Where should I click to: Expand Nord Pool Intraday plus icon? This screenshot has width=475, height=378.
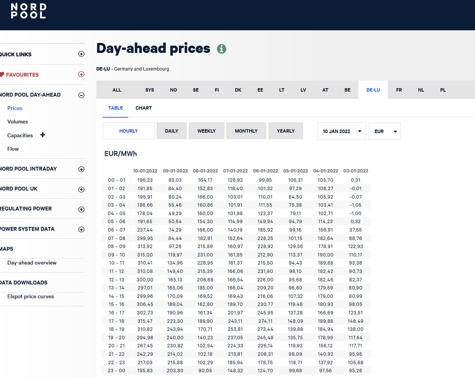81,169
